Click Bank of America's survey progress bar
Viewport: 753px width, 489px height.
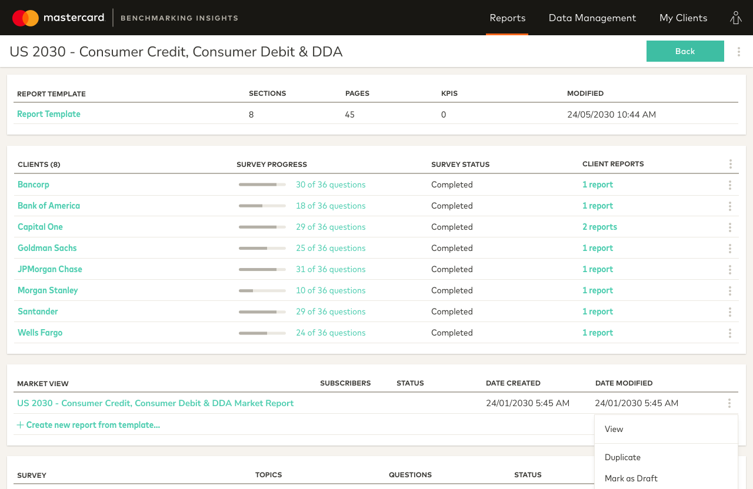262,206
